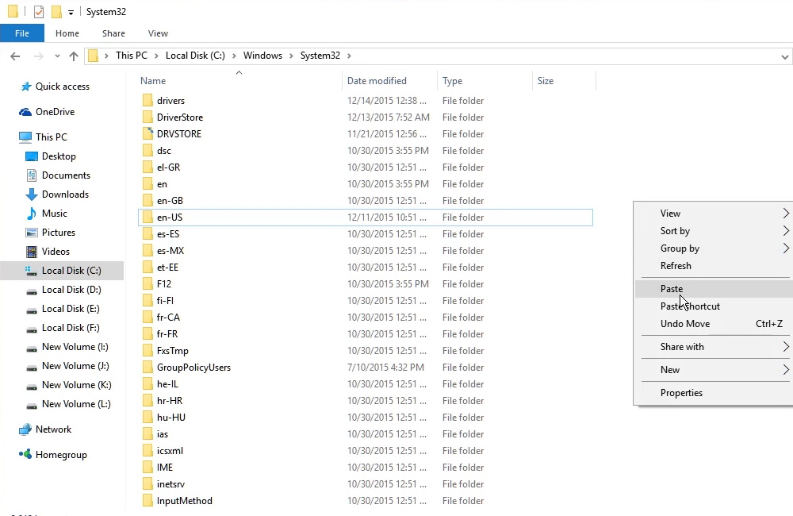Expand the View submenu arrow
Image resolution: width=793 pixels, height=516 pixels.
[785, 214]
